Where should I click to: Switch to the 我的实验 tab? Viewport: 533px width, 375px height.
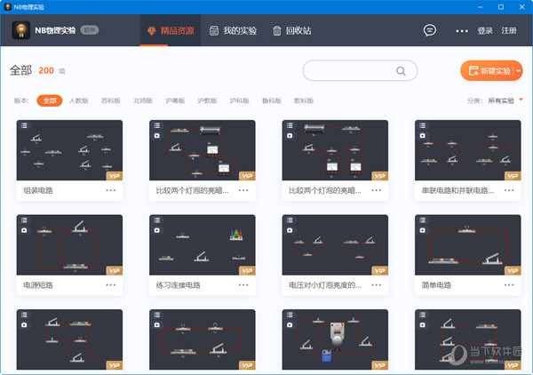pos(233,31)
